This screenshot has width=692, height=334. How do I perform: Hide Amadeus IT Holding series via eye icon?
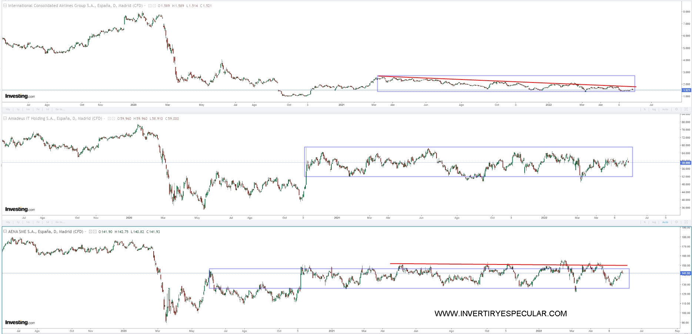tap(110, 119)
